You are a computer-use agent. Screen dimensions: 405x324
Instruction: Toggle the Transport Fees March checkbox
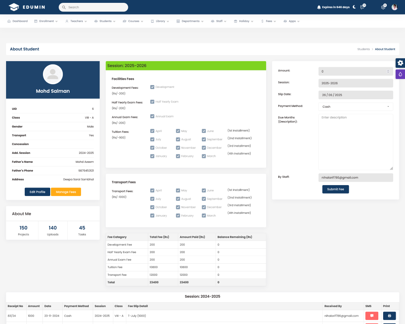(204, 216)
